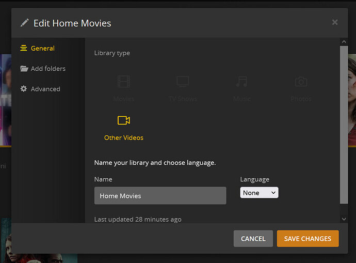This screenshot has height=263, width=356.
Task: Choose the disabled TV Shows screen icon
Action: pyautogui.click(x=183, y=81)
